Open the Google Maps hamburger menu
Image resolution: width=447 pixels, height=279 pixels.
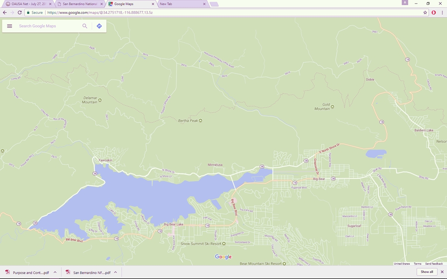pyautogui.click(x=10, y=26)
